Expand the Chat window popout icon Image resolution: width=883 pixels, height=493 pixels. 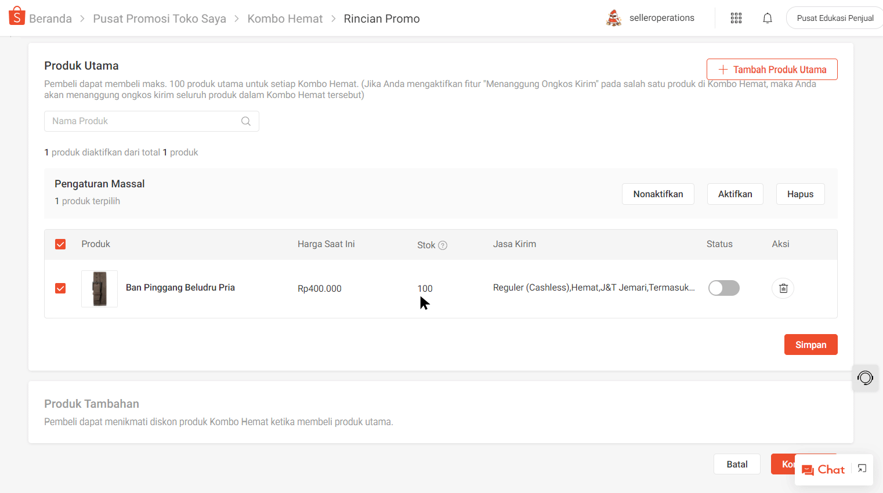(862, 469)
